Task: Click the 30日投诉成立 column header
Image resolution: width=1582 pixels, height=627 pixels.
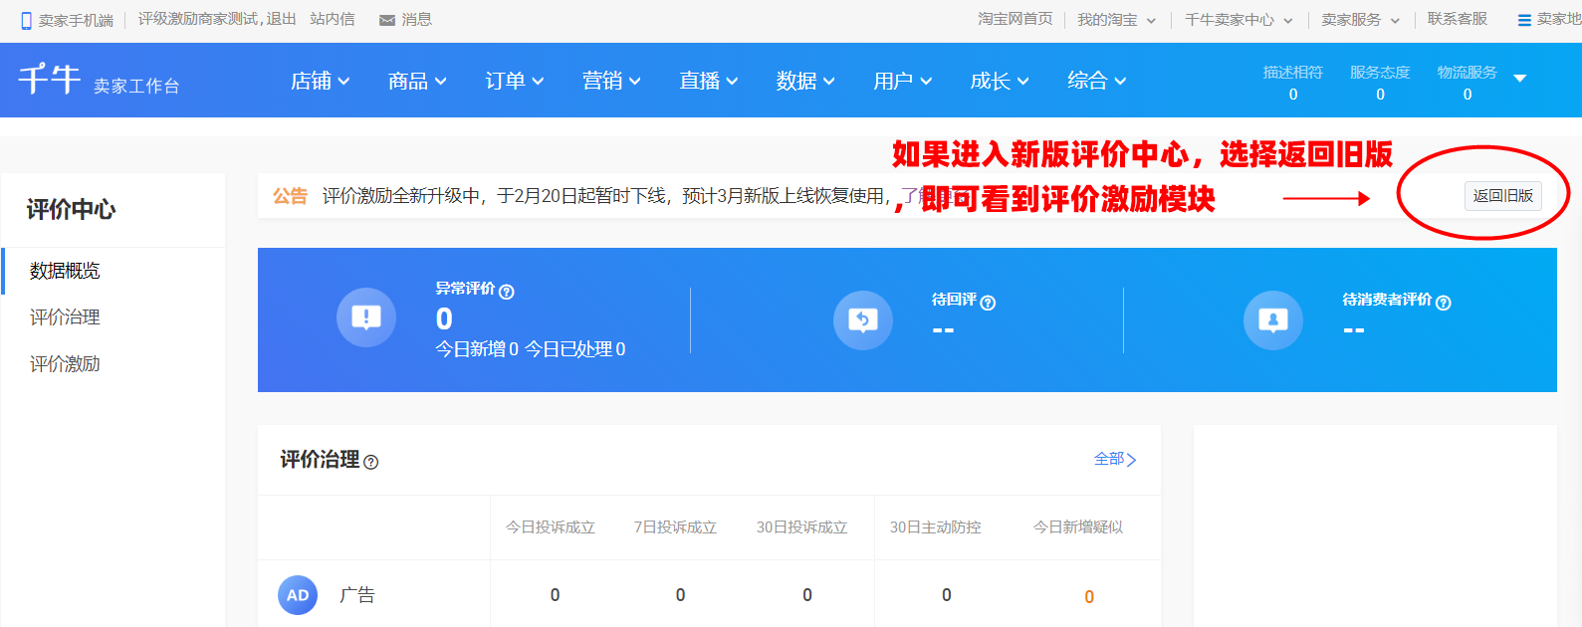Action: (801, 527)
